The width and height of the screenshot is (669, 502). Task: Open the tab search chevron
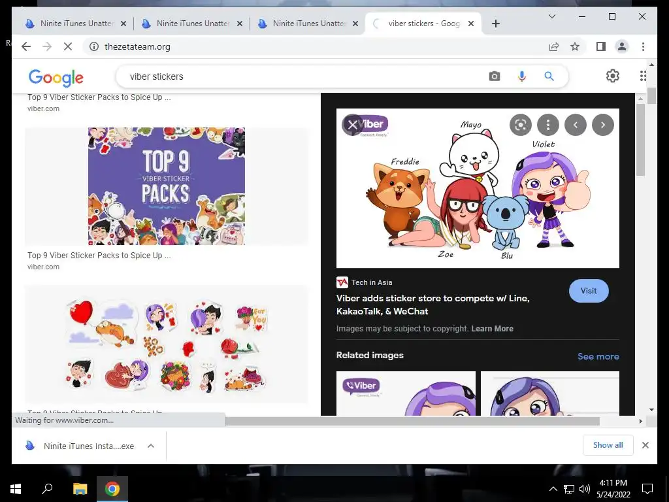(552, 16)
